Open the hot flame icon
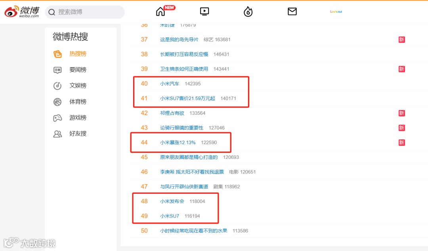Viewport: 428px width, 251px height. point(248,12)
